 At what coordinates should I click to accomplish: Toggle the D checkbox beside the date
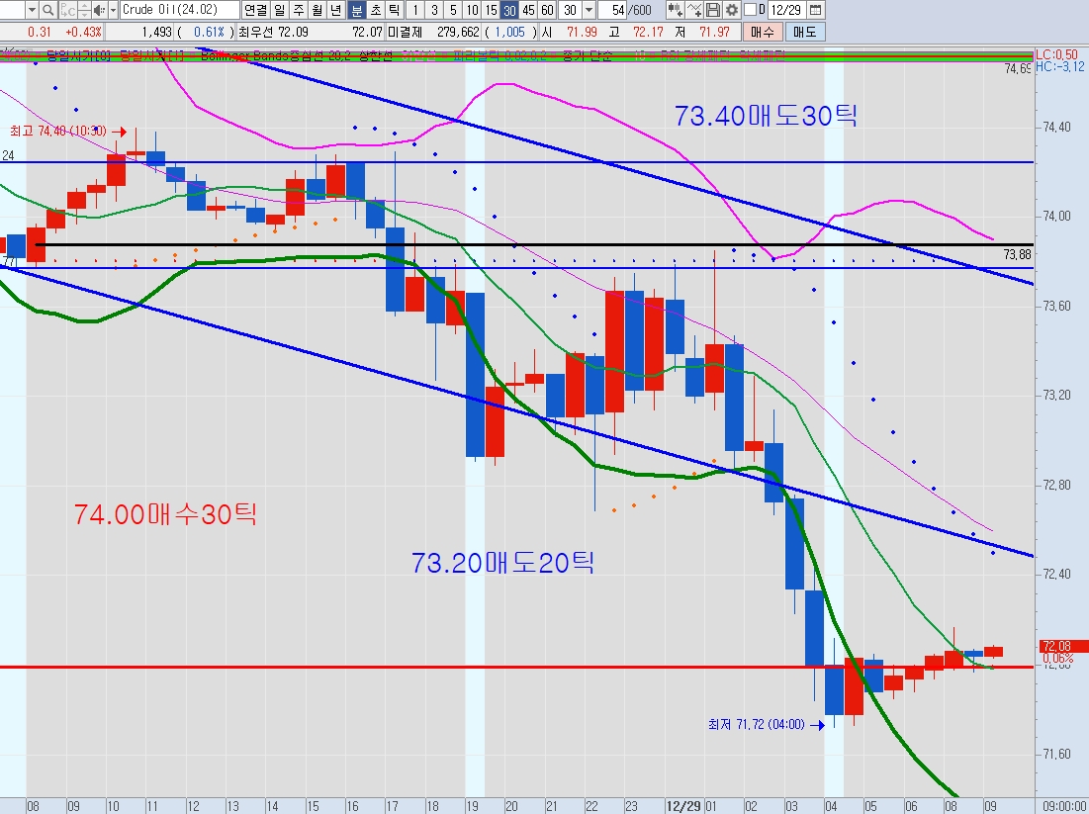(x=751, y=10)
